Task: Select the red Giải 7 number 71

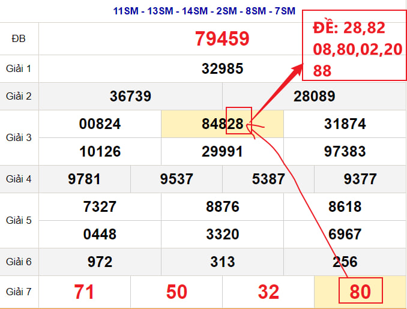Action: (x=84, y=292)
